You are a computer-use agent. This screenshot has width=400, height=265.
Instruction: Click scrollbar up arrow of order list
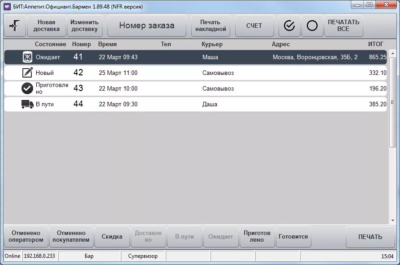coord(392,53)
